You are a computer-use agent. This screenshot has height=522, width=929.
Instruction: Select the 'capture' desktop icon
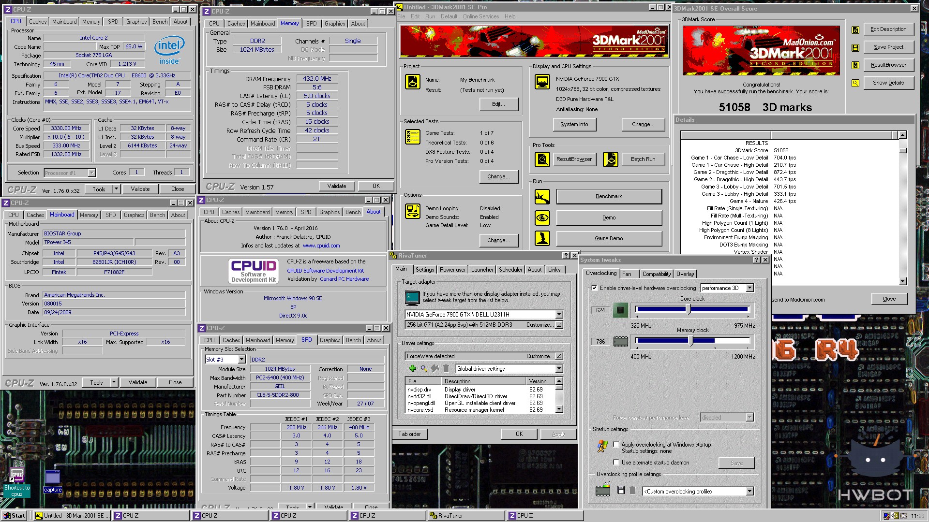pos(52,481)
